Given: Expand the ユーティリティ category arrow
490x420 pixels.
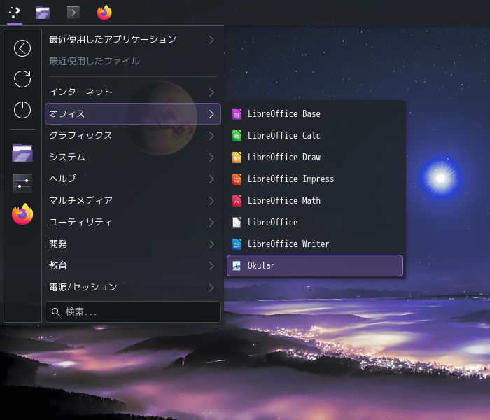Looking at the screenshot, I should click(211, 223).
